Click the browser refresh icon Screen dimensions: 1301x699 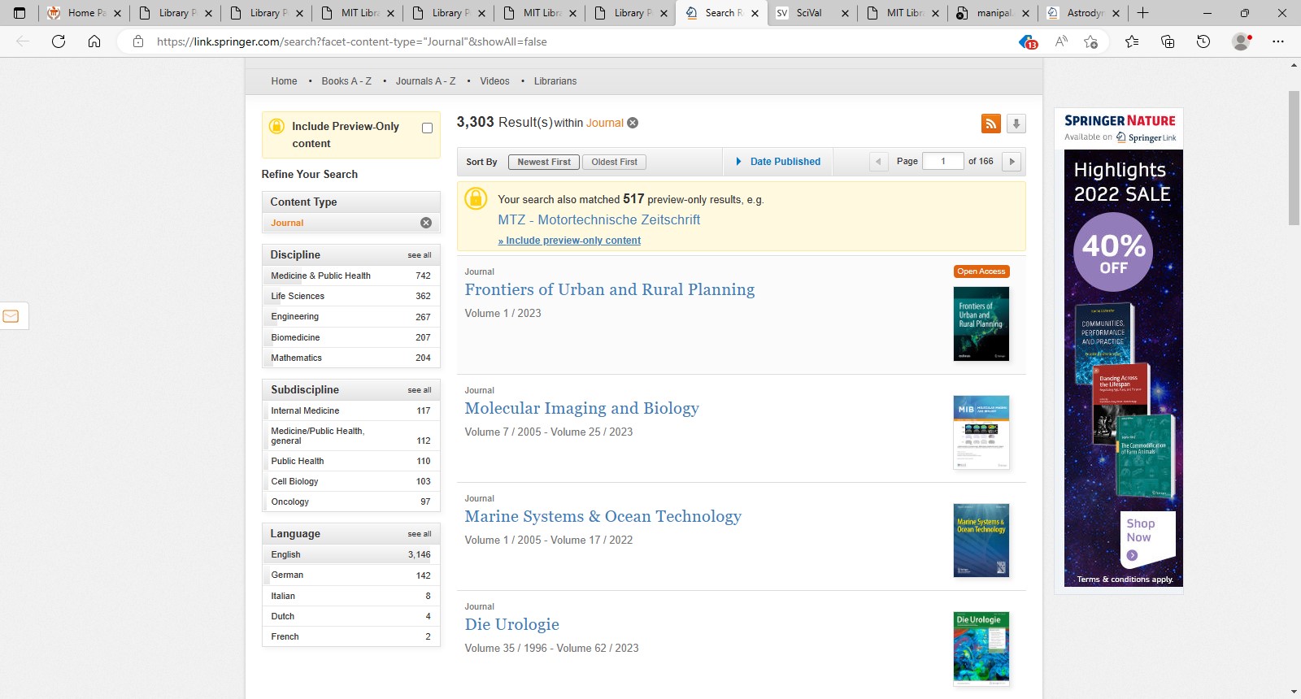[x=59, y=41]
